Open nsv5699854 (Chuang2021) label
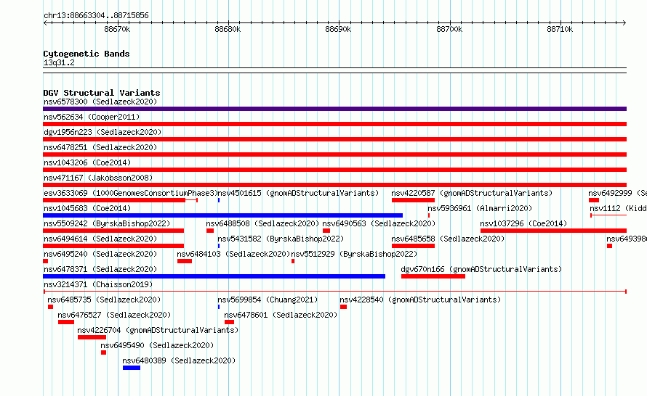 tap(268, 300)
